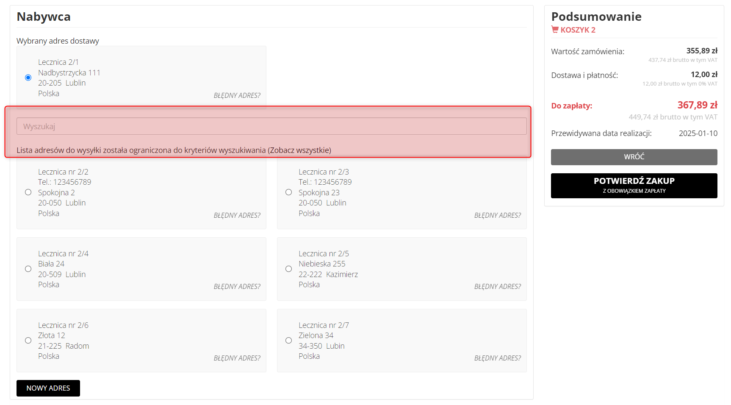Pick the Lecznica nr 2/6 Złota 12 radio
This screenshot has height=405, width=731.
28,341
